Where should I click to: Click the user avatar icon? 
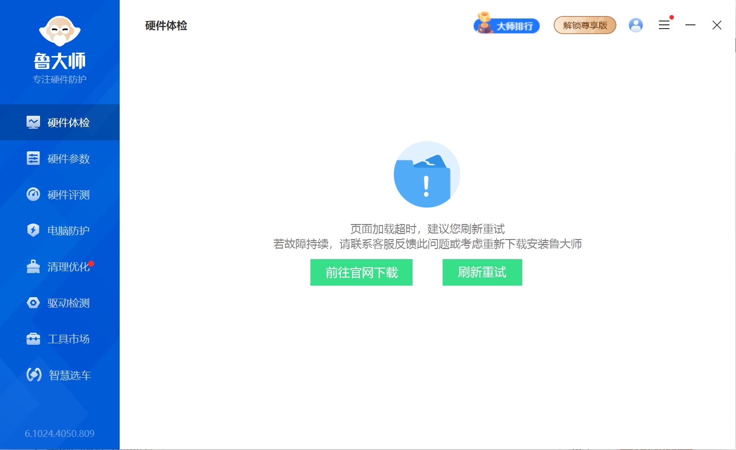click(636, 25)
